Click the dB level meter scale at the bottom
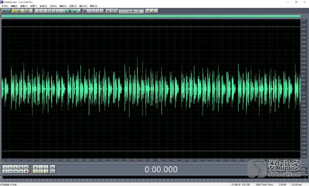This screenshot has width=309, height=186. point(154,180)
